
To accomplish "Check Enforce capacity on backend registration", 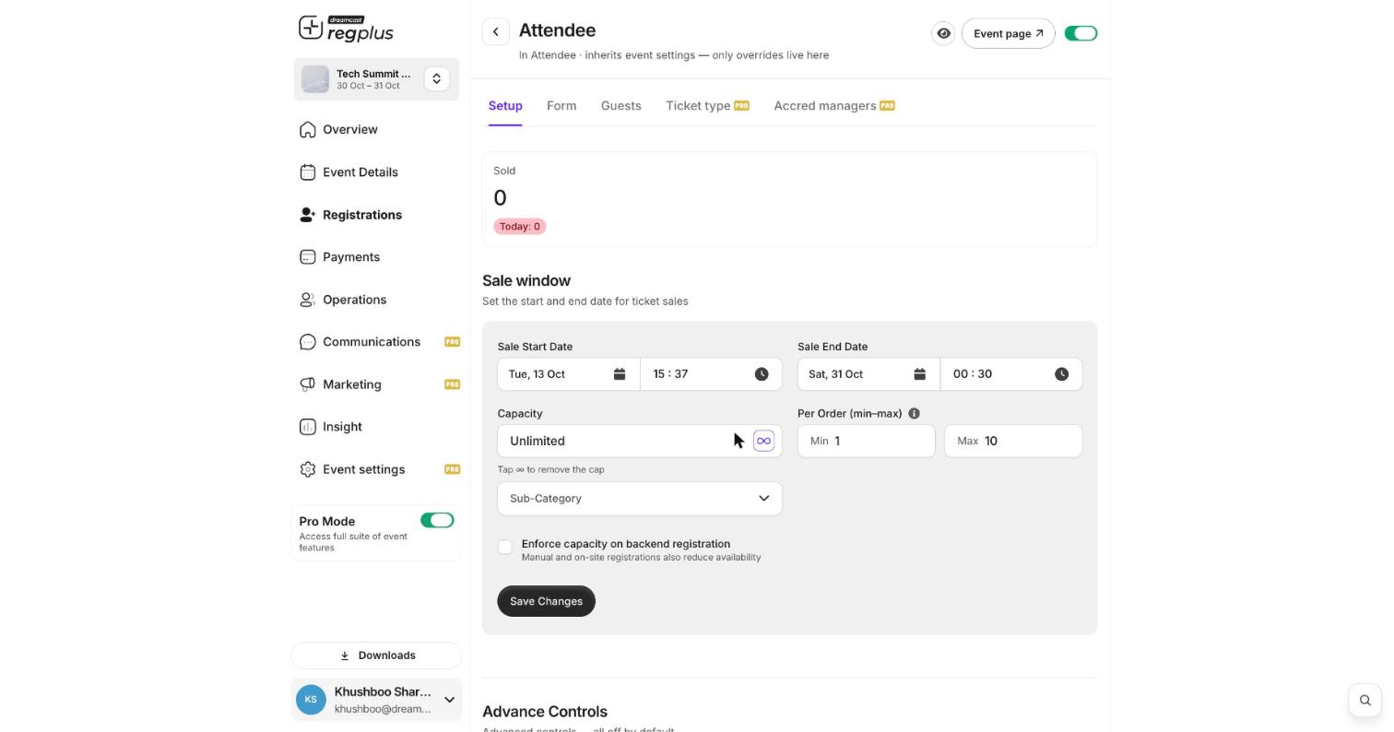I will pyautogui.click(x=505, y=548).
